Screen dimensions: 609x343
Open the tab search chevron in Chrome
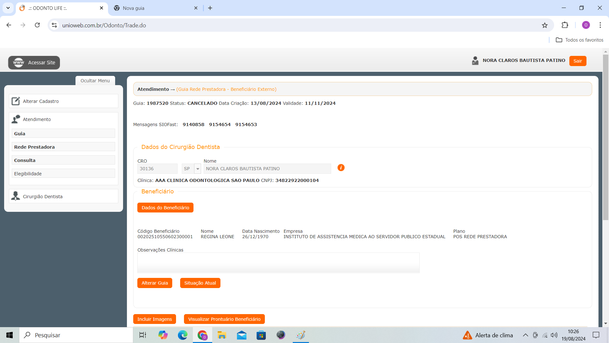8,8
